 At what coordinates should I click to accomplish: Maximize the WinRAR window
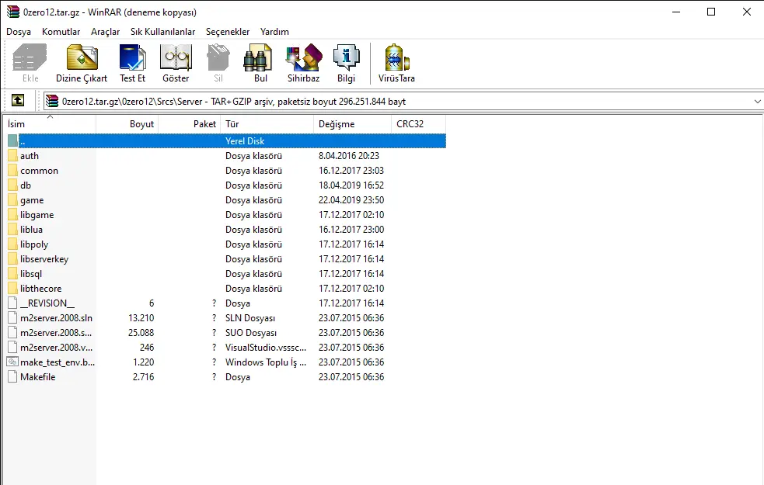711,12
